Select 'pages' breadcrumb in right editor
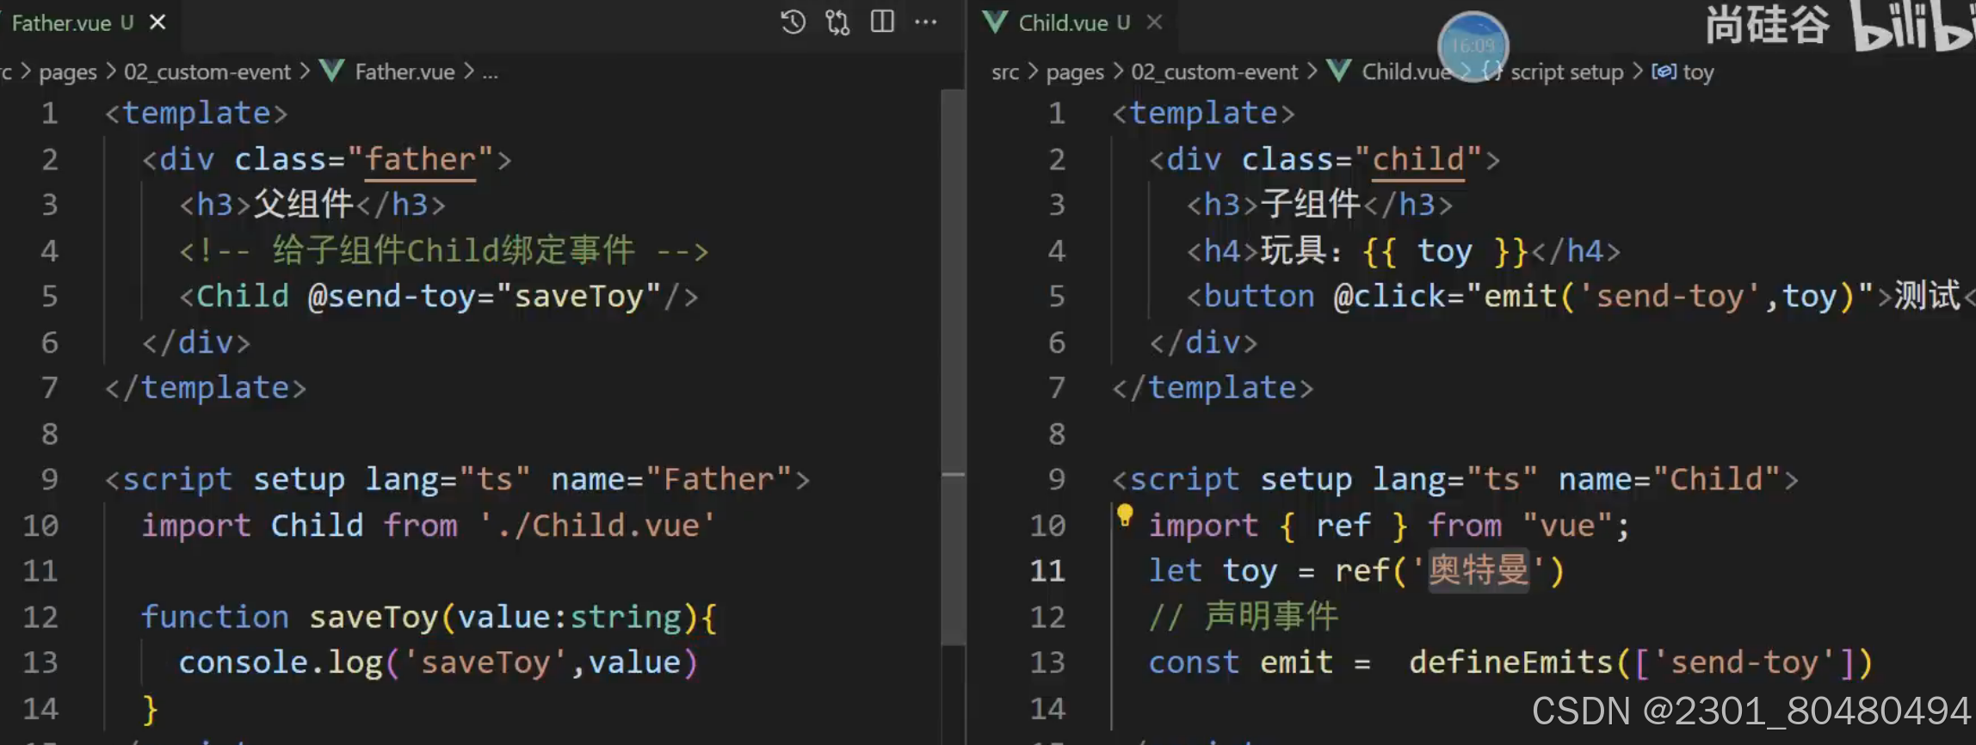 tap(1075, 72)
